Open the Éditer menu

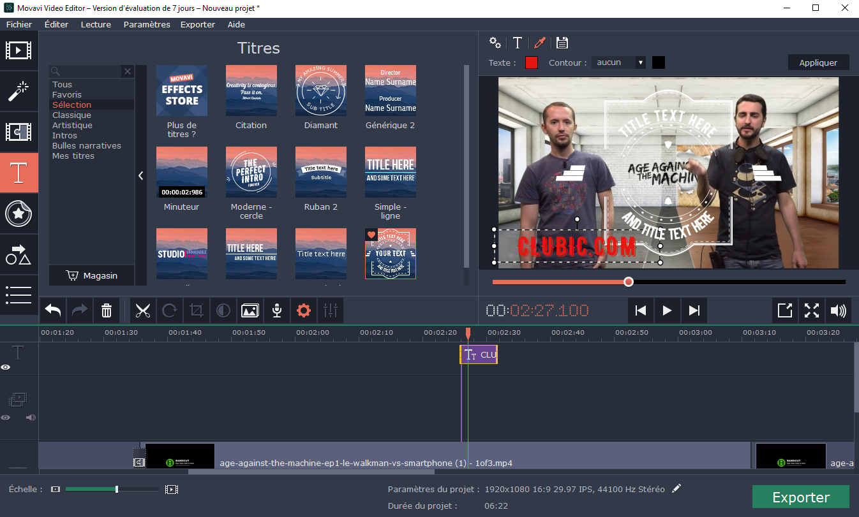56,24
